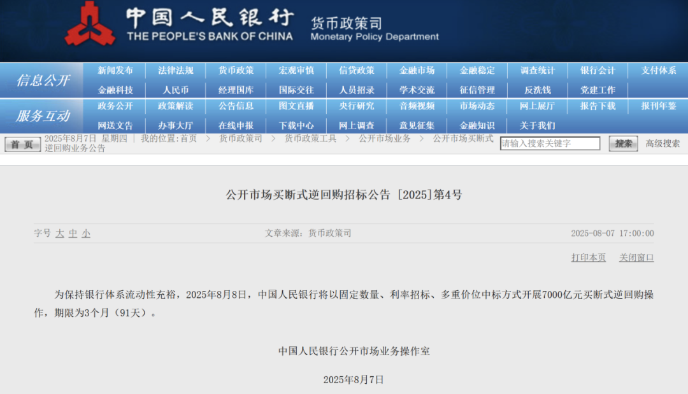Click the 打印本页 print page link
The height and width of the screenshot is (394, 688).
[x=588, y=258]
